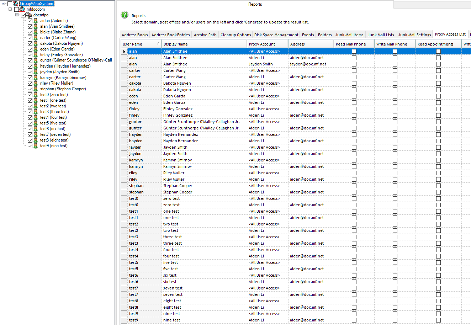Viewport: 471px width, 325px height.
Task: Click the user icon beside stephan (Stephan Cooper)
Action: [36, 89]
